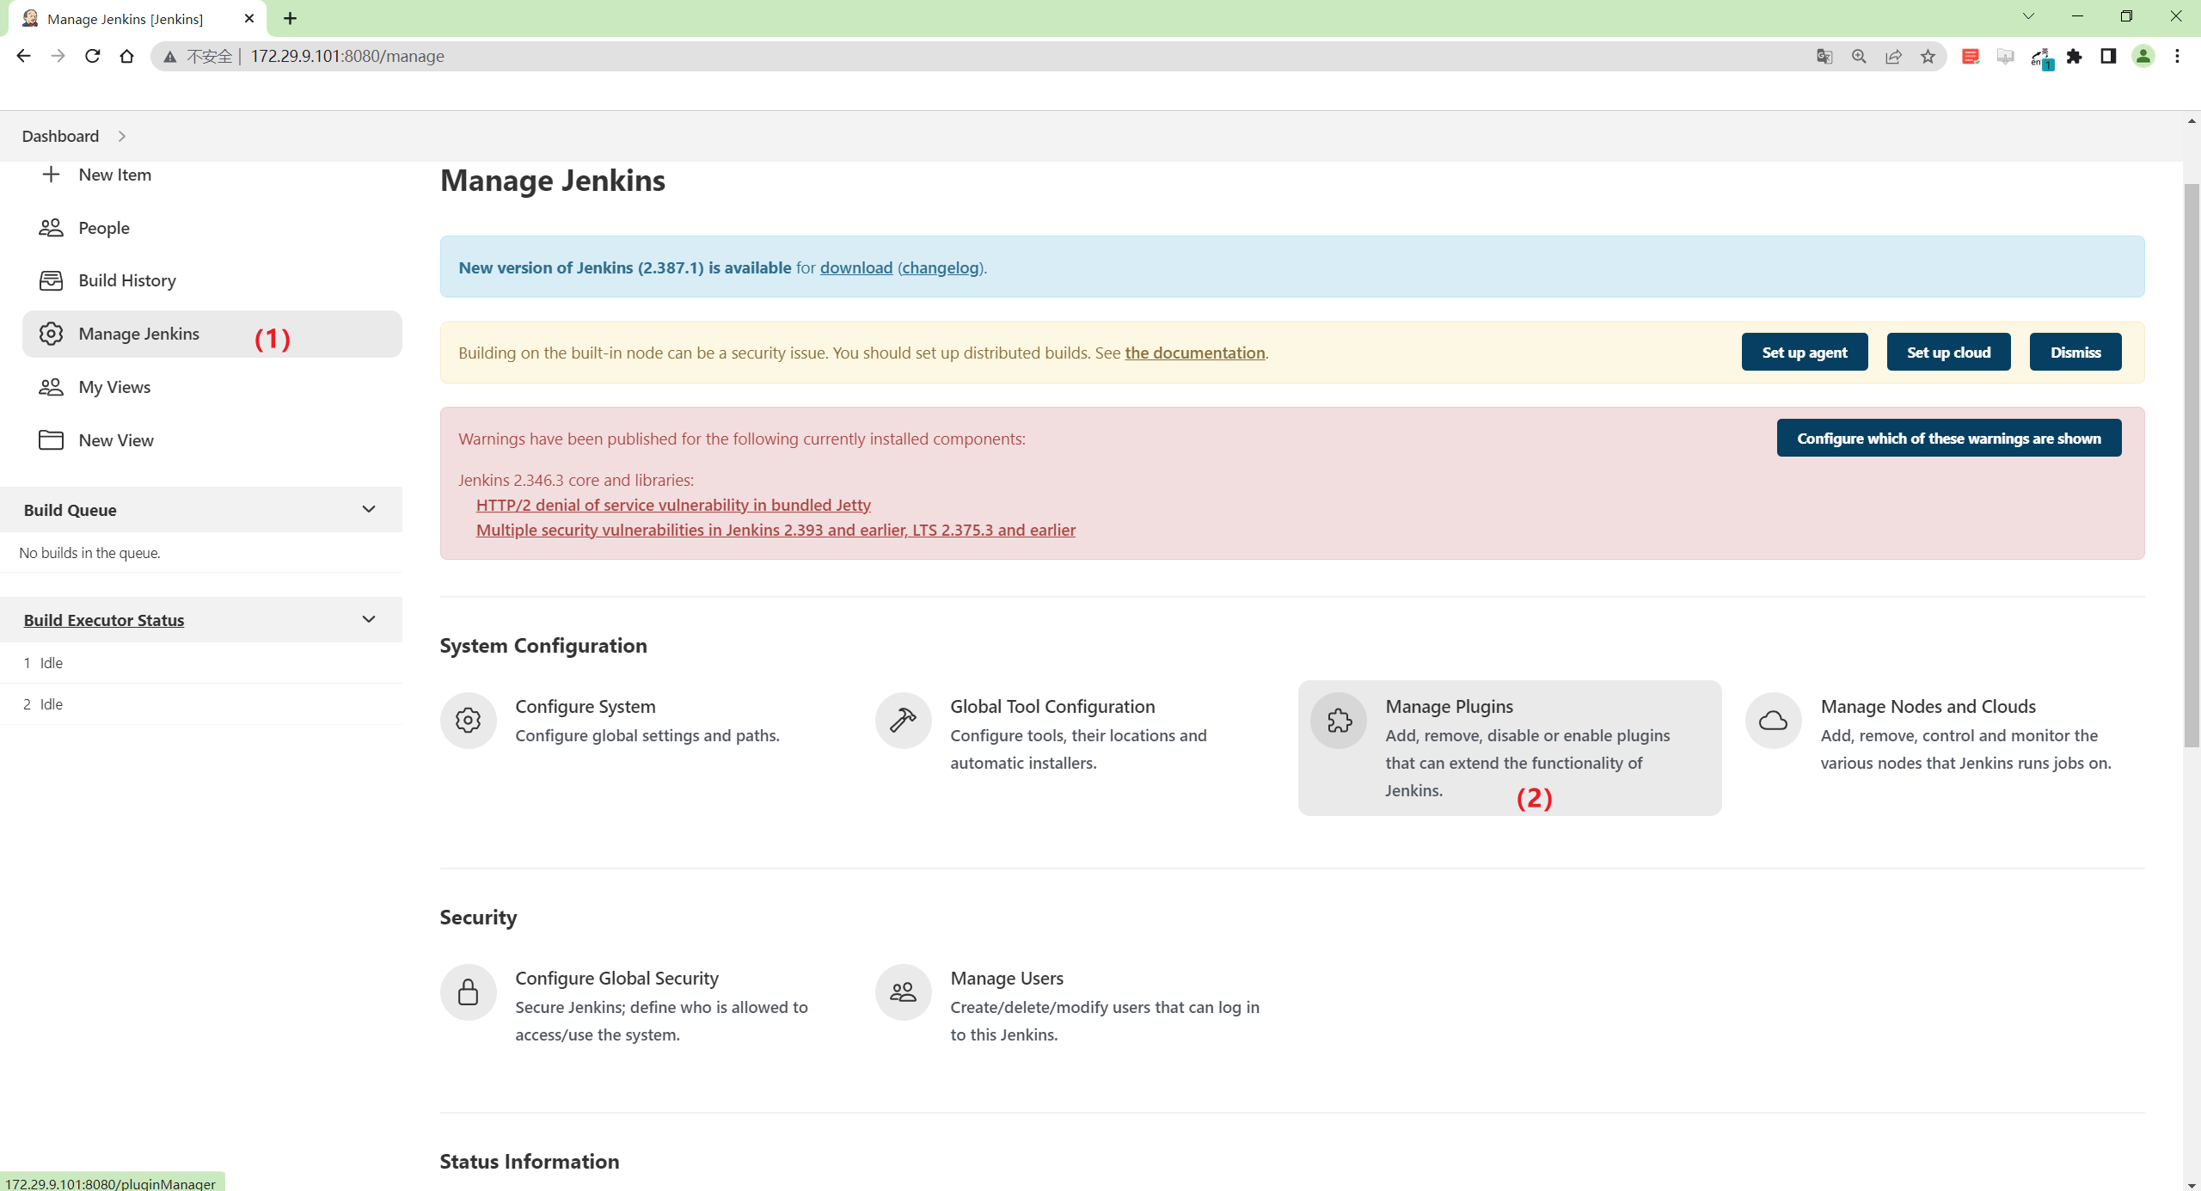2201x1191 pixels.
Task: Open People in sidebar
Action: tap(212, 228)
